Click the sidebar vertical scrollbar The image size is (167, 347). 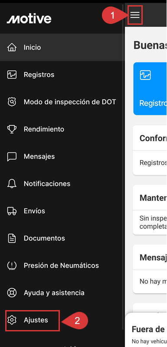[x=123, y=167]
